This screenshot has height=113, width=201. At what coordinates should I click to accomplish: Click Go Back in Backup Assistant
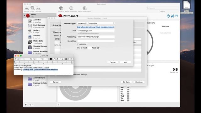(126, 82)
